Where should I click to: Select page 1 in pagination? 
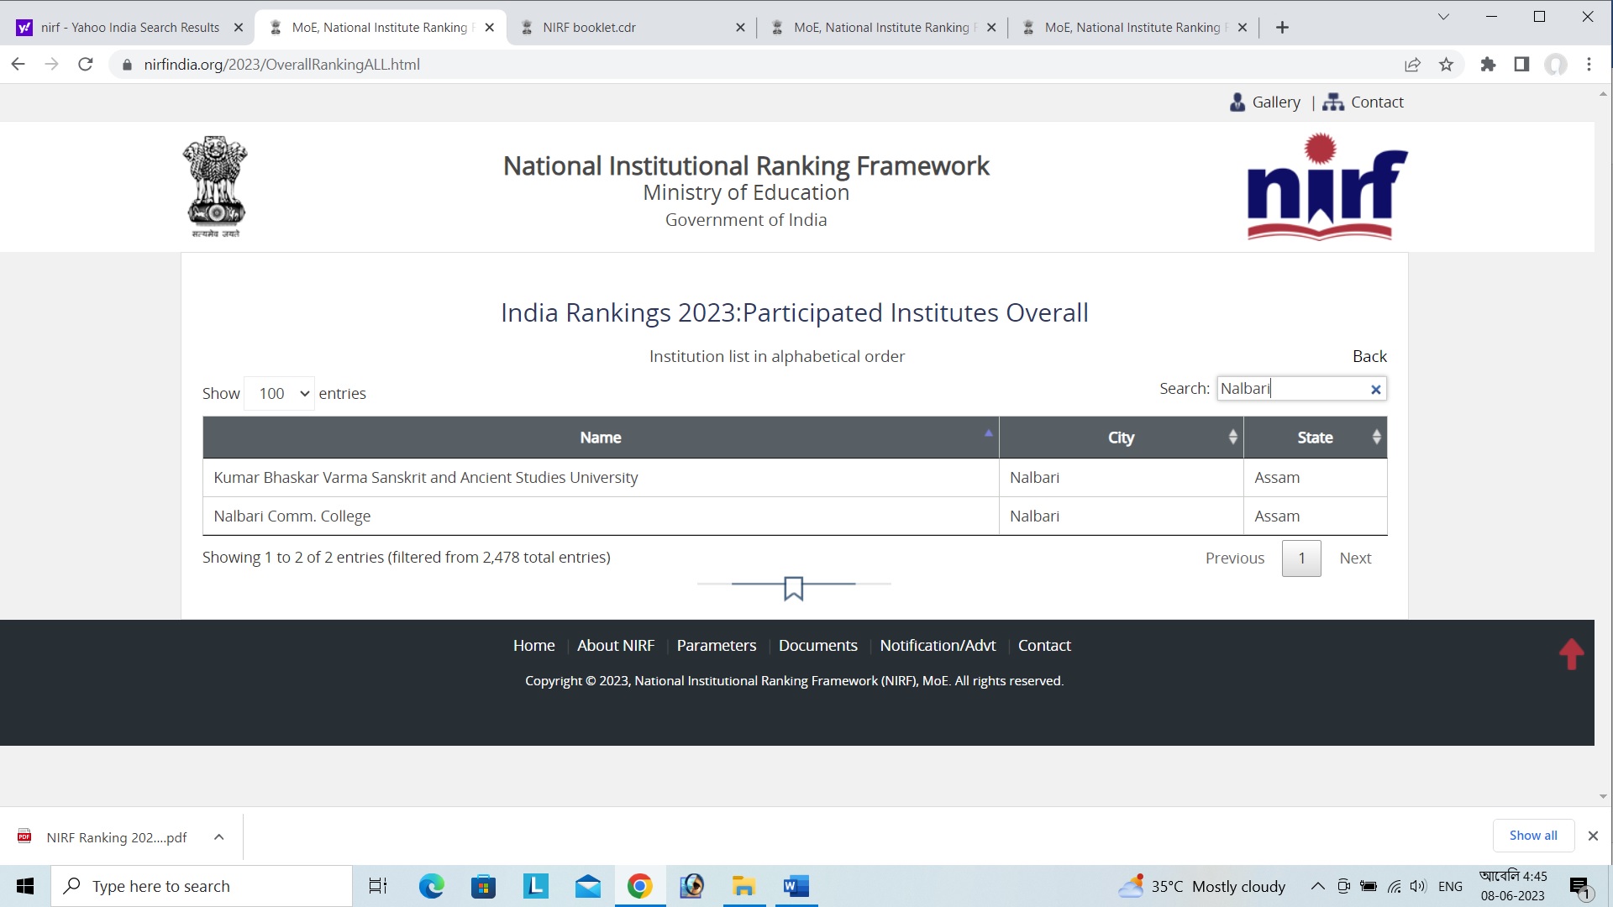point(1301,558)
